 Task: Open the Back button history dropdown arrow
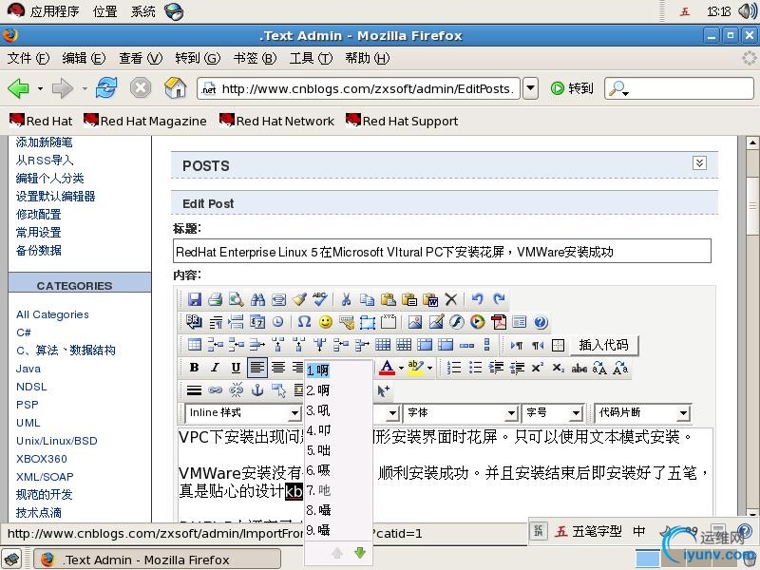tap(40, 88)
